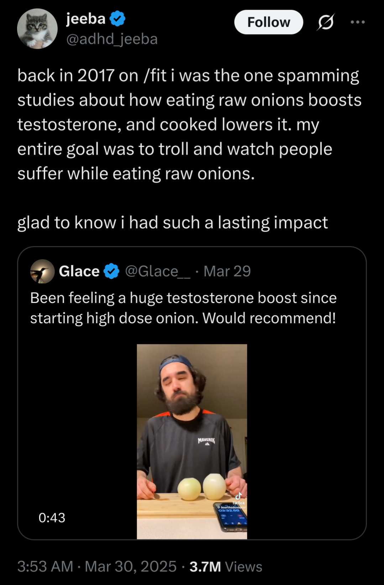Open jeeba's cat profile picture

click(37, 29)
